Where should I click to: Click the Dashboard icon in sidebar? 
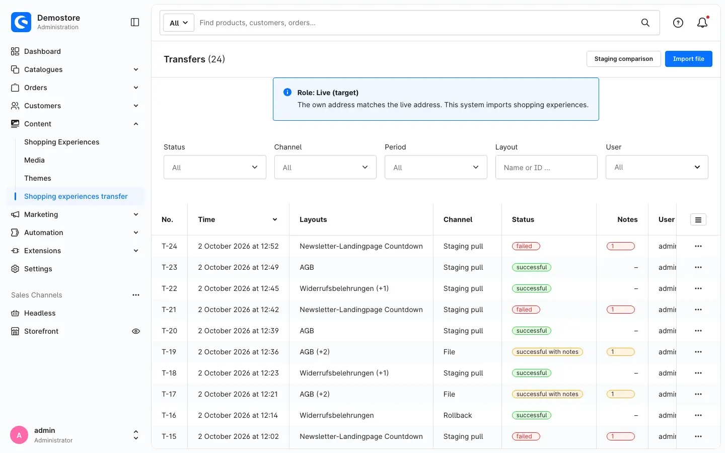[15, 51]
